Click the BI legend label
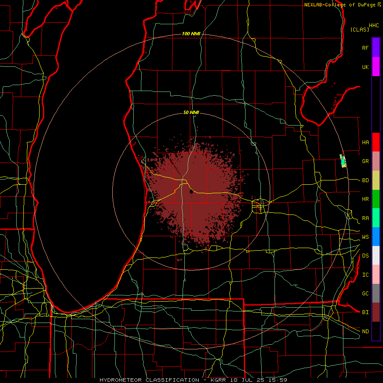Image resolution: width=383 pixels, height=383 pixels. pyautogui.click(x=365, y=312)
